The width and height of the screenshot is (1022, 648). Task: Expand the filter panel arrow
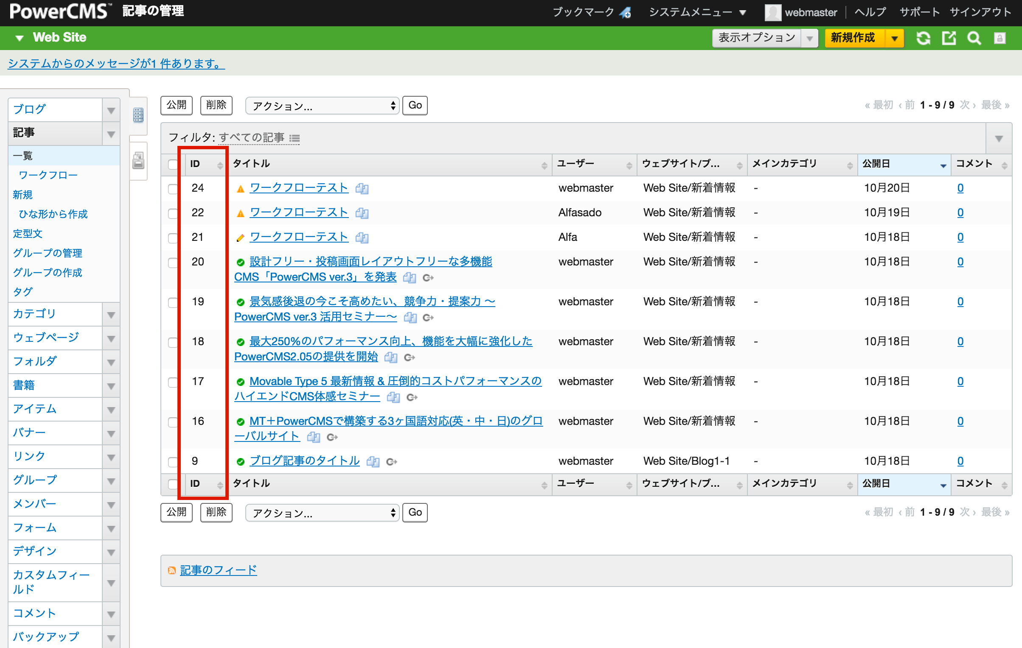tap(999, 139)
